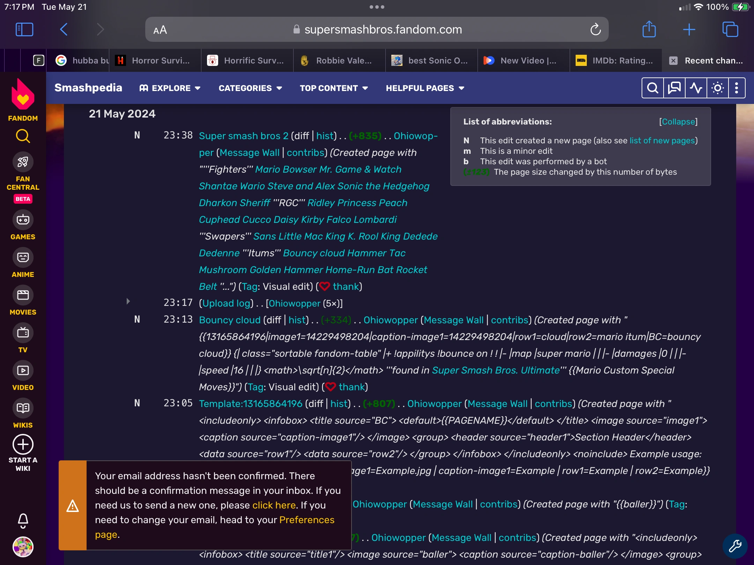Click the wrench admin tools button

(x=735, y=546)
